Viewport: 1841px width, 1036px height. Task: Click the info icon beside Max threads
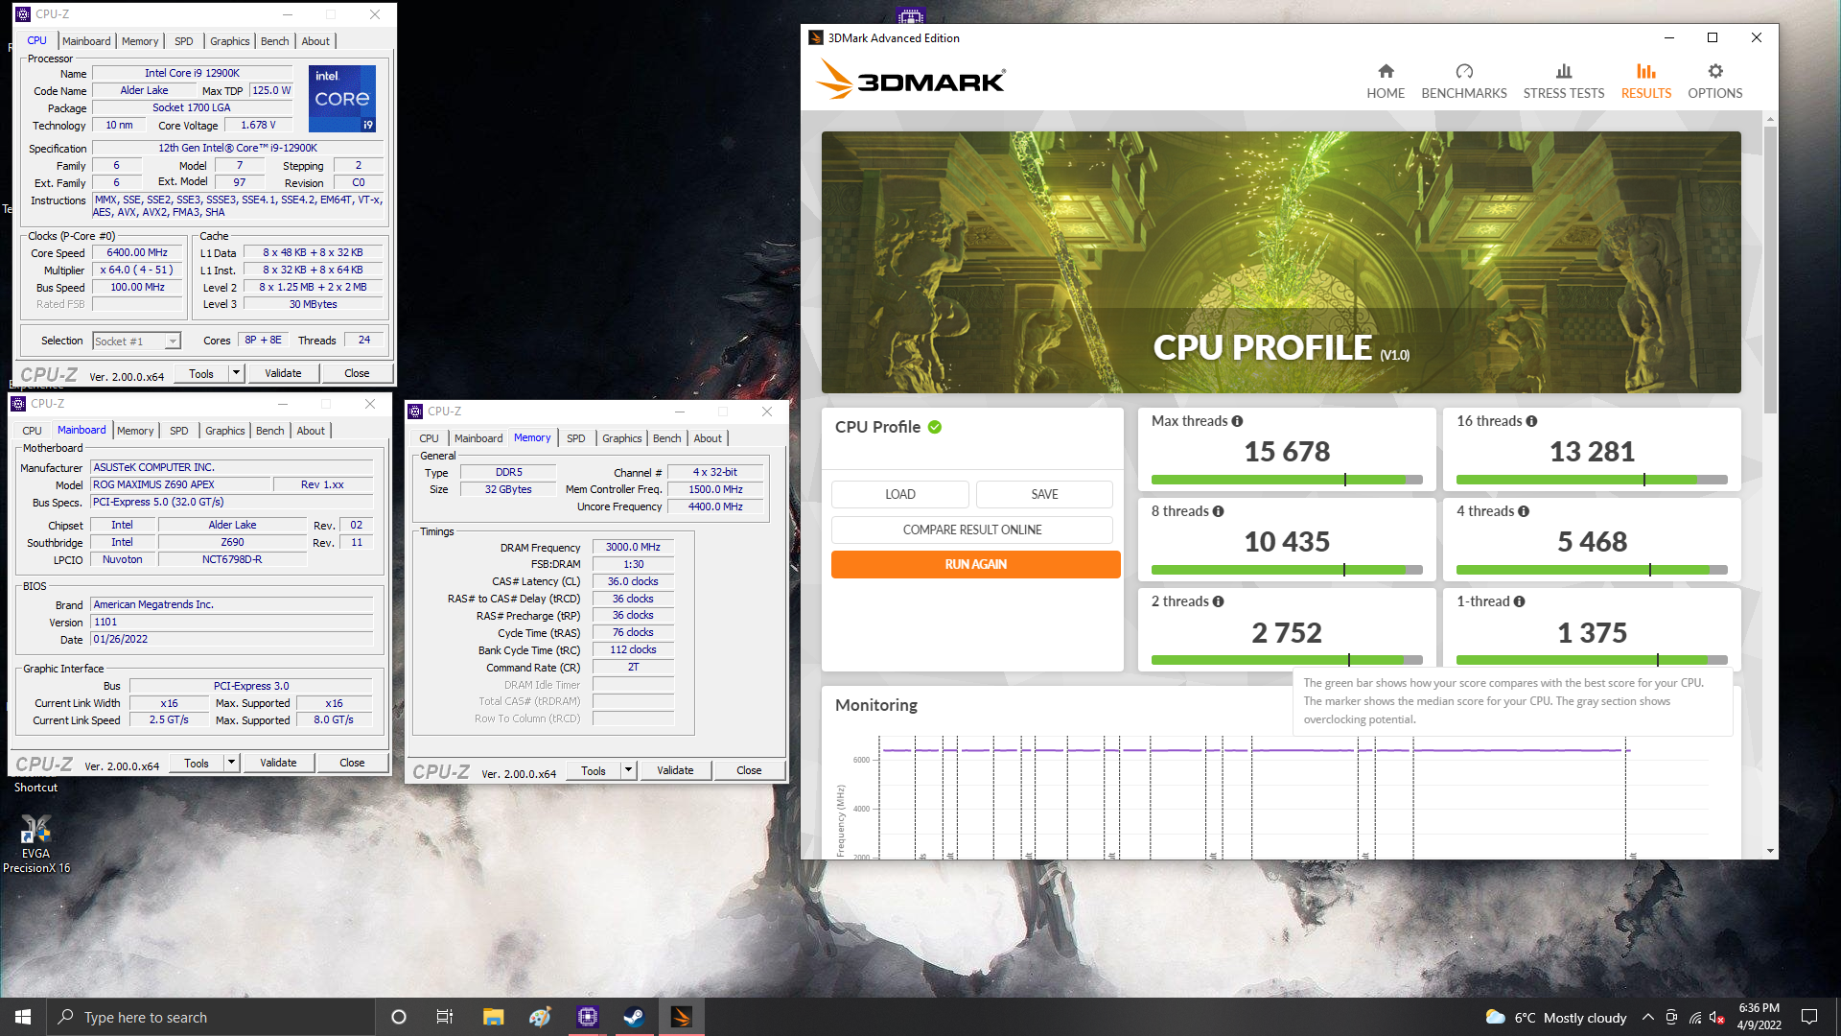[x=1237, y=421]
